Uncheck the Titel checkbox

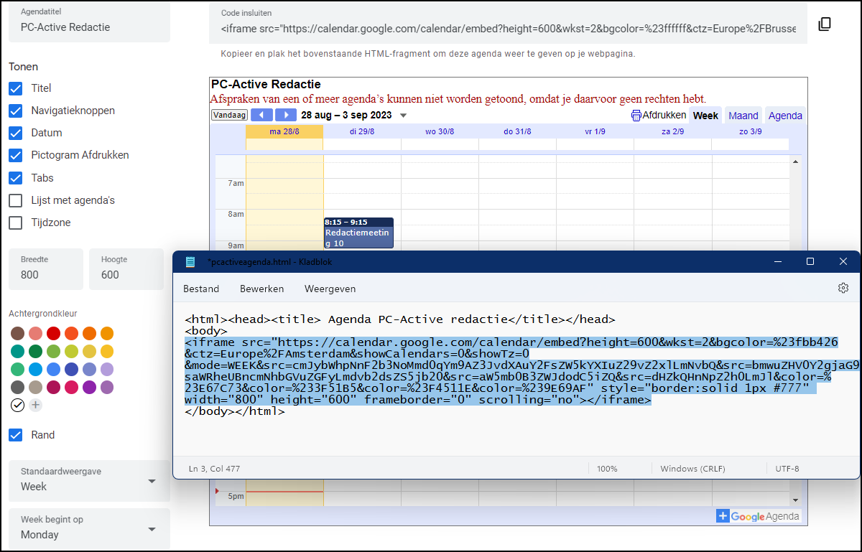(16, 88)
